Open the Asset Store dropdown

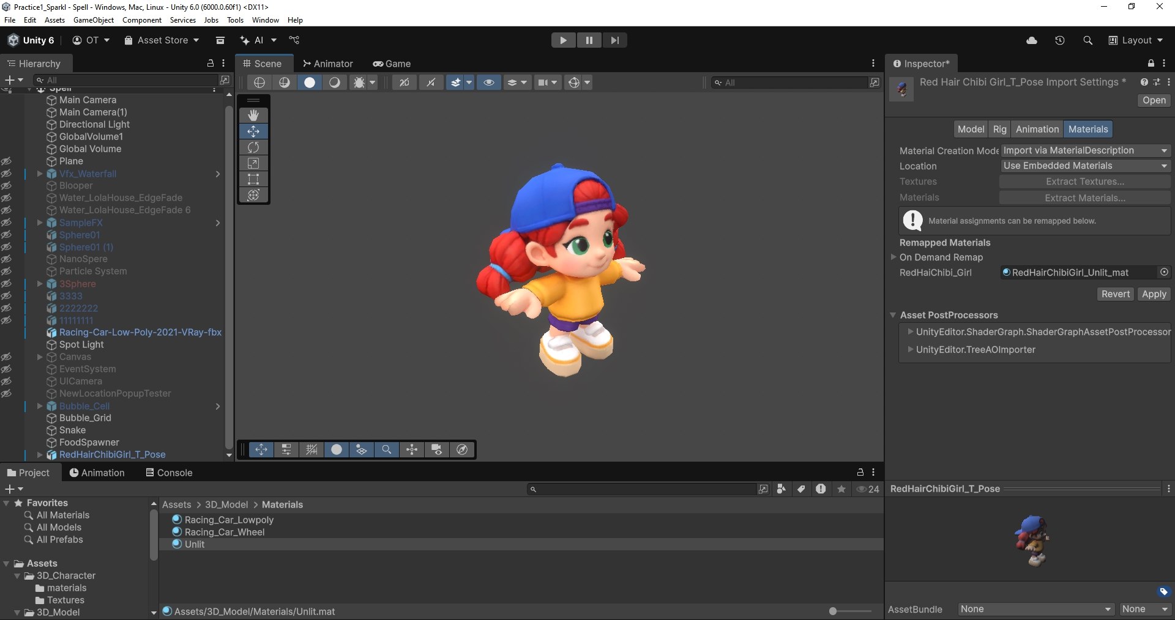pyautogui.click(x=162, y=40)
